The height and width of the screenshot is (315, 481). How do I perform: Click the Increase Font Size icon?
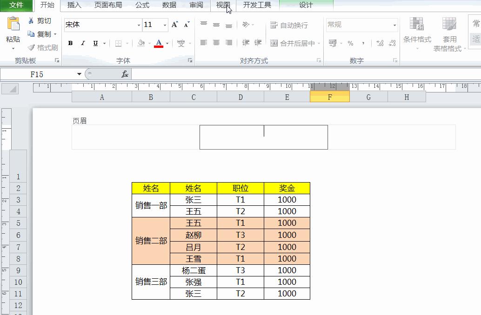coord(174,25)
